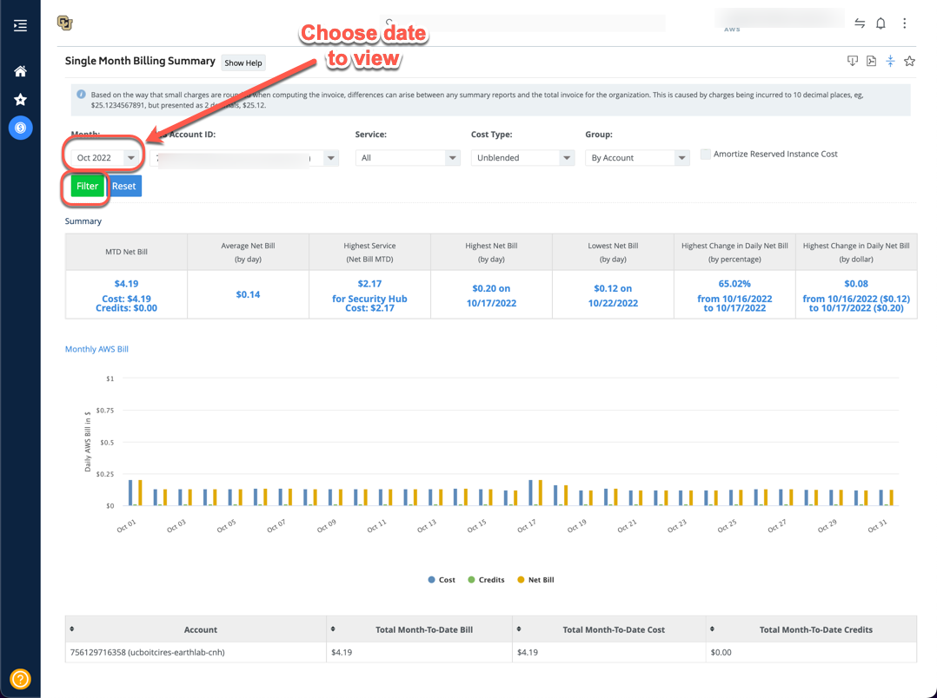
Task: Open the vertical three-dots menu
Action: point(904,23)
